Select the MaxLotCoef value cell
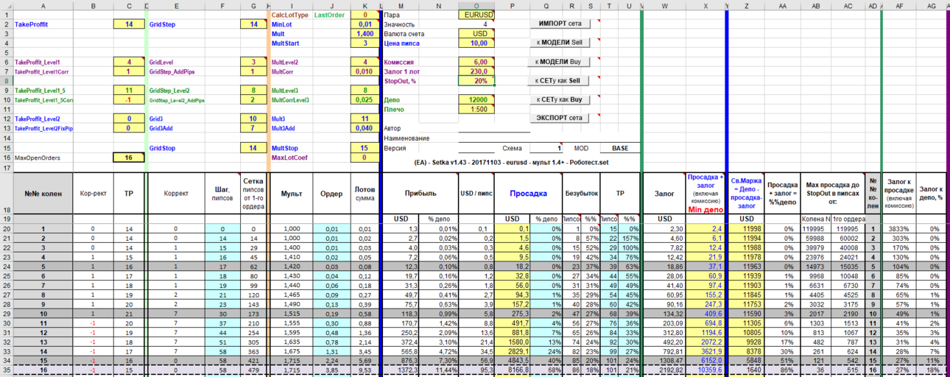 (x=364, y=158)
